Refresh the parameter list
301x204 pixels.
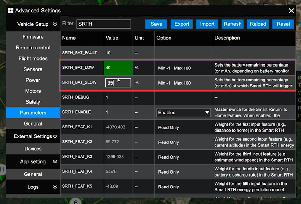pos(232,24)
